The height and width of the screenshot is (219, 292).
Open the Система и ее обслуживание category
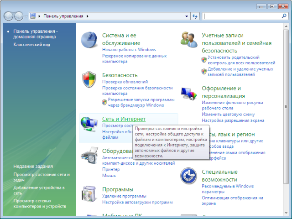coord(121,39)
